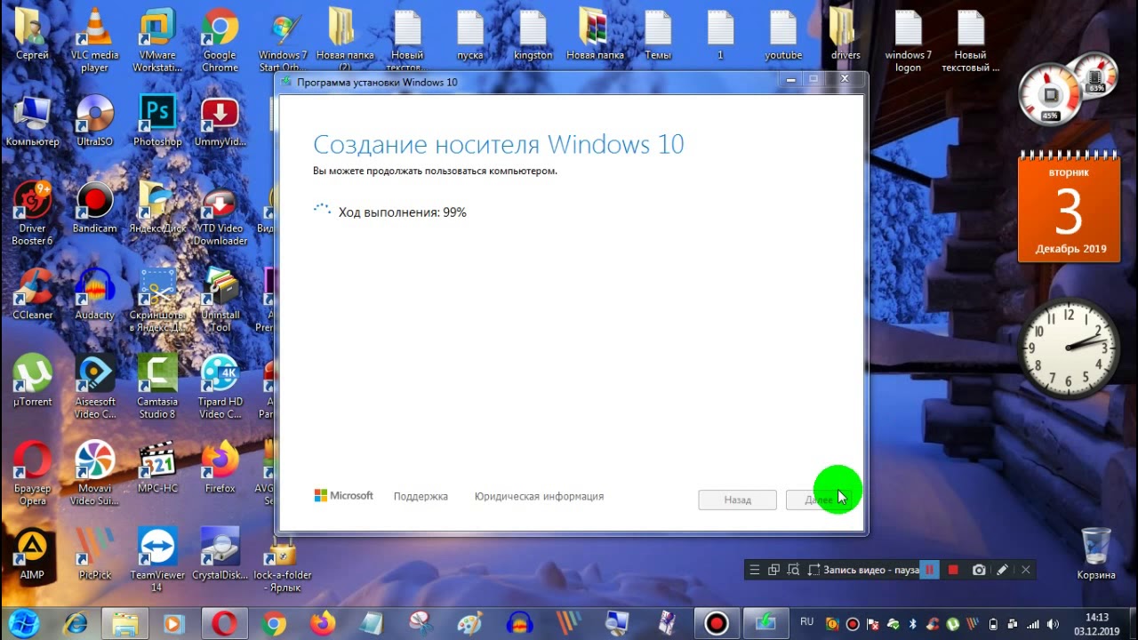Open the VLC media player desktop shortcut
The width and height of the screenshot is (1138, 640).
[x=94, y=40]
